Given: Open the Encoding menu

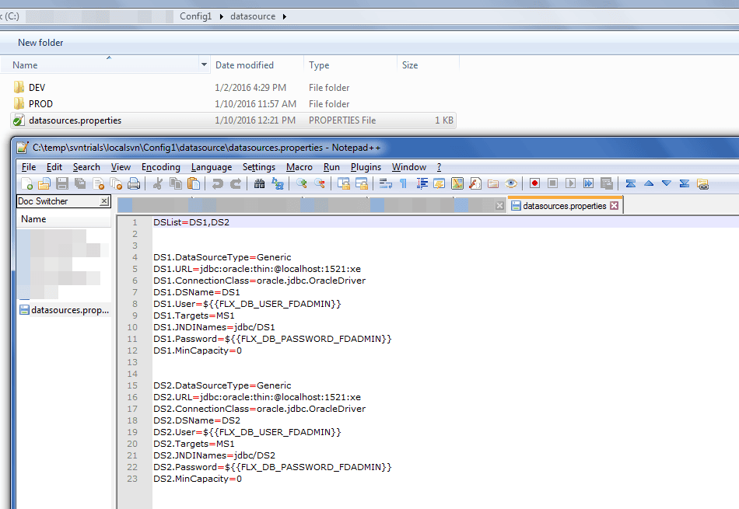Looking at the screenshot, I should point(161,167).
